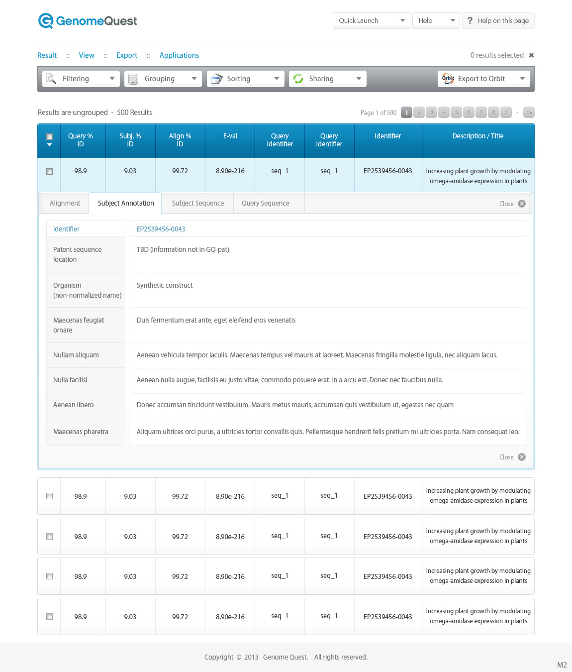Screen dimensions: 572x672
Task: Go to page 8
Action: coord(493,112)
